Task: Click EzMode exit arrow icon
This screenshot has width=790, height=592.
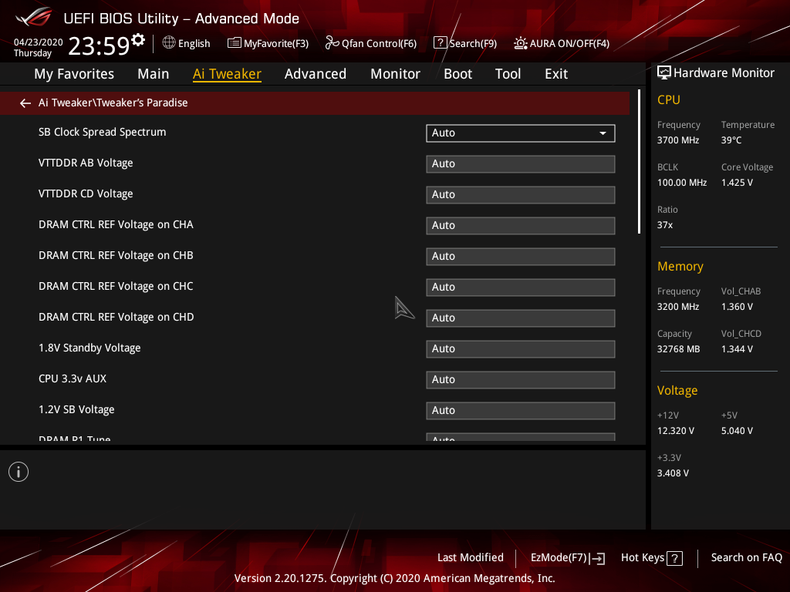Action: [597, 558]
